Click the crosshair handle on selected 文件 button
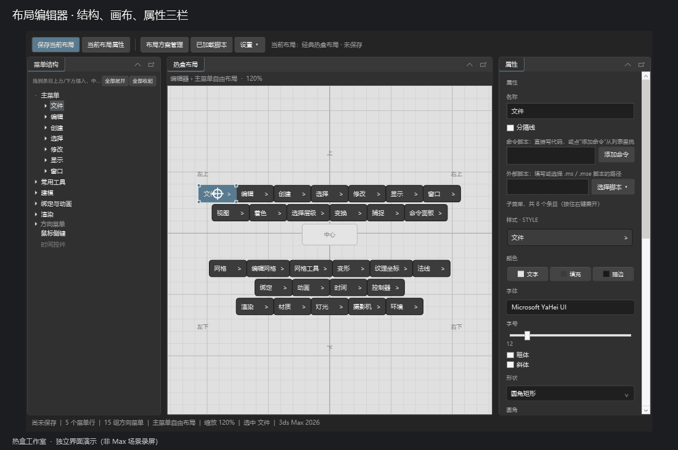678x450 pixels. [x=218, y=194]
